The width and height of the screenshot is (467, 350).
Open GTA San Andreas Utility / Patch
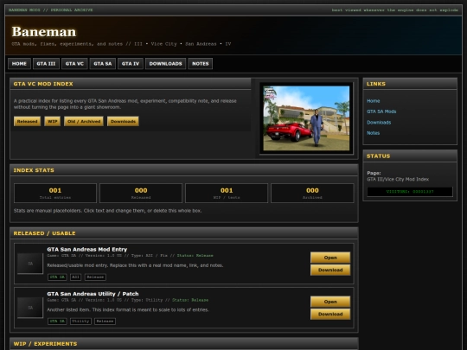[330, 302]
